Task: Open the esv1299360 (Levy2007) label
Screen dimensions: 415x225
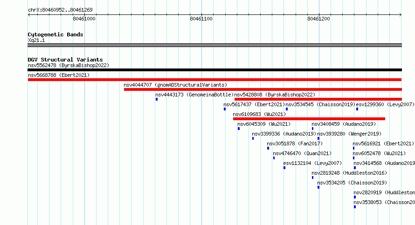Action: click(385, 104)
